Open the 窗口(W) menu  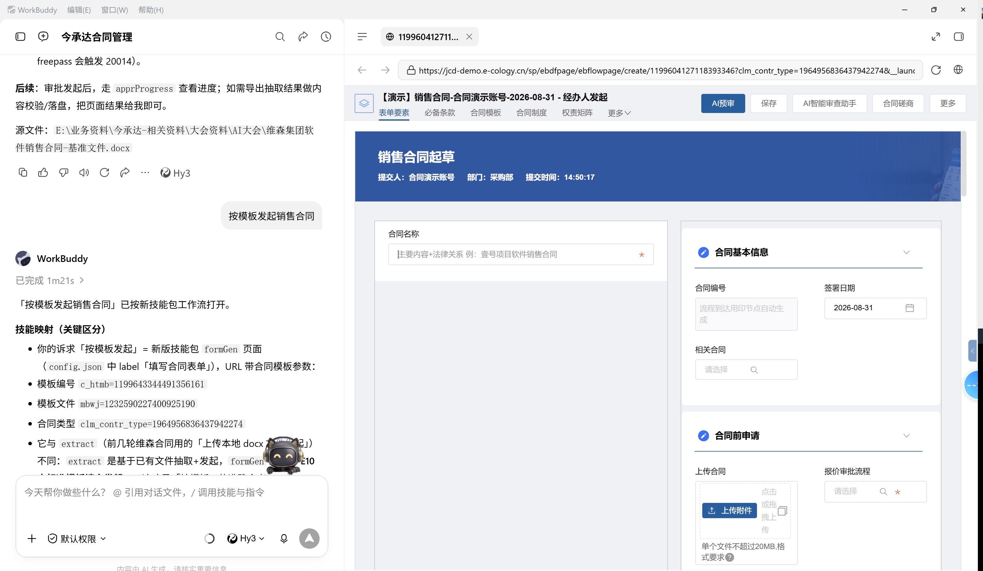pos(114,10)
